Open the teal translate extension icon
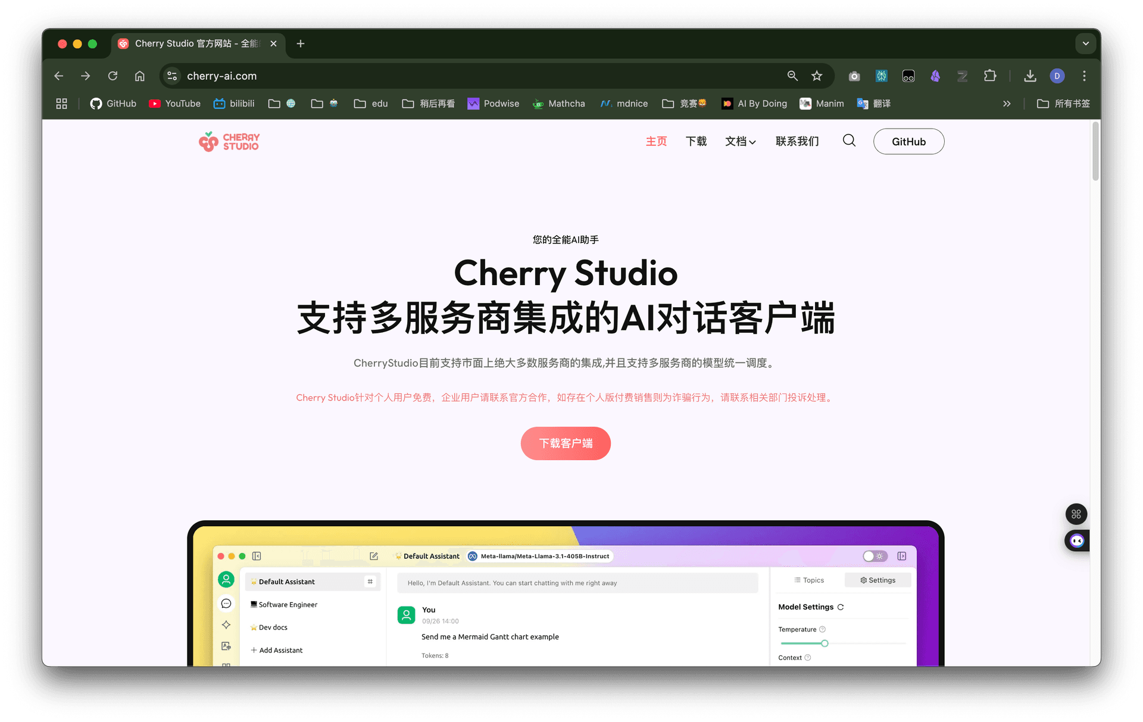This screenshot has height=722, width=1143. pos(881,76)
